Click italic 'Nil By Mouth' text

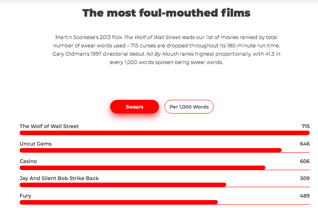click(x=162, y=54)
